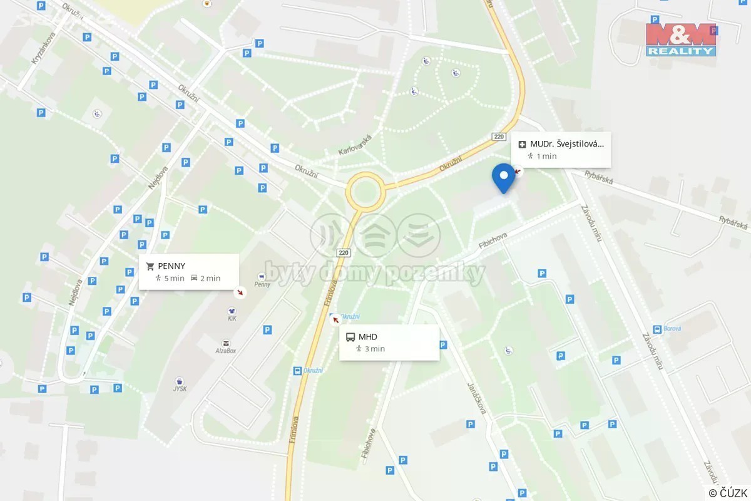Image resolution: width=751 pixels, height=501 pixels.
Task: Click the red arrow beside doctor marker
Action: [x=517, y=170]
